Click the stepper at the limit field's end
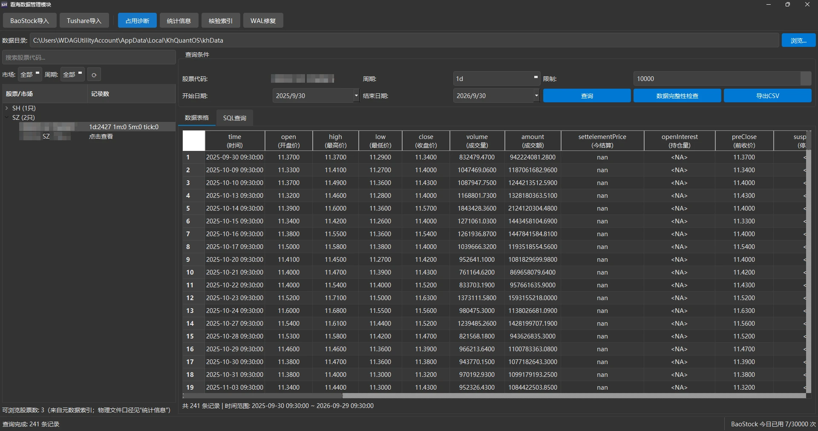The height and width of the screenshot is (431, 818). click(x=806, y=79)
